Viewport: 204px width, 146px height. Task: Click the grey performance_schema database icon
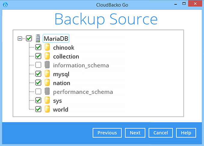[x=47, y=91]
